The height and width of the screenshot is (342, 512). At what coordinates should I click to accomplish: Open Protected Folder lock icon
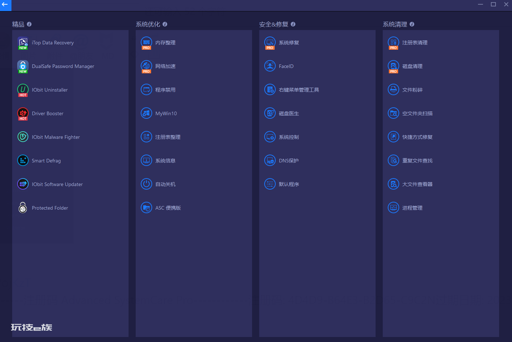23,208
